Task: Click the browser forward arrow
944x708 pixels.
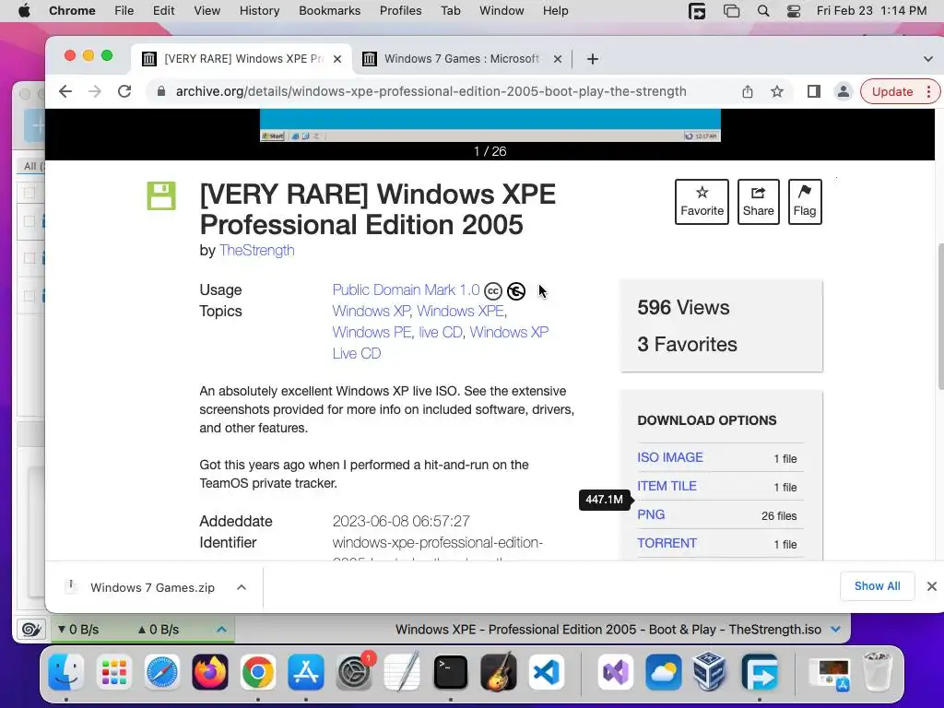Action: pos(95,91)
